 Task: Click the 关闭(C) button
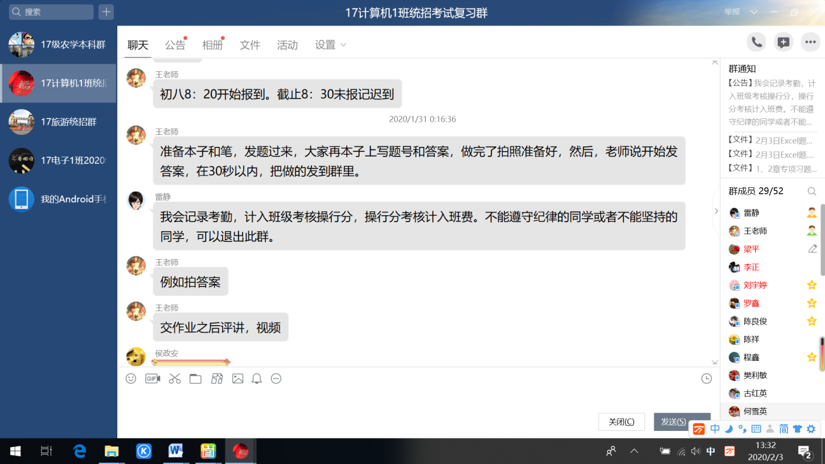pyautogui.click(x=621, y=421)
